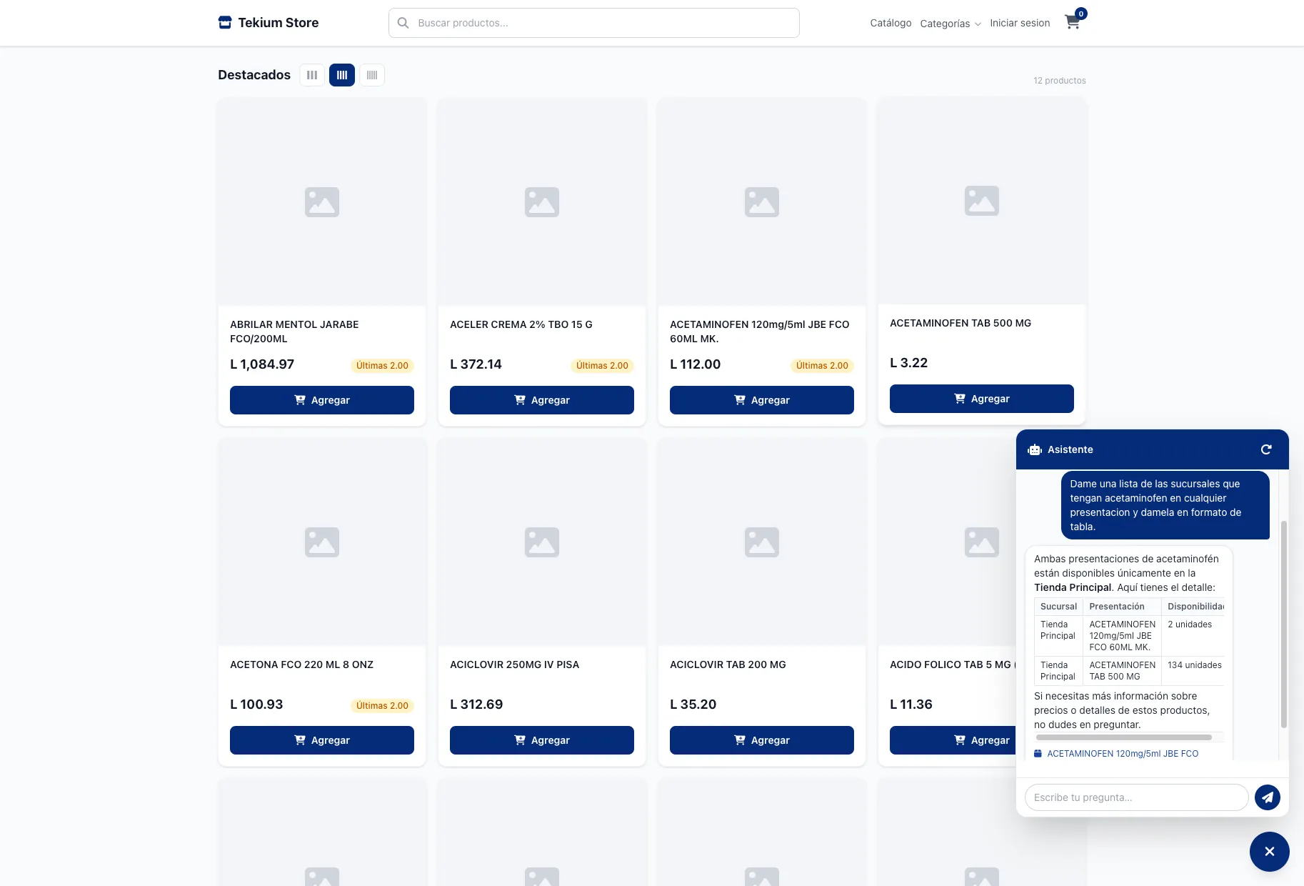1304x886 pixels.
Task: Click the product name ACIDO FOLICO TAB 5 MG
Action: [951, 664]
